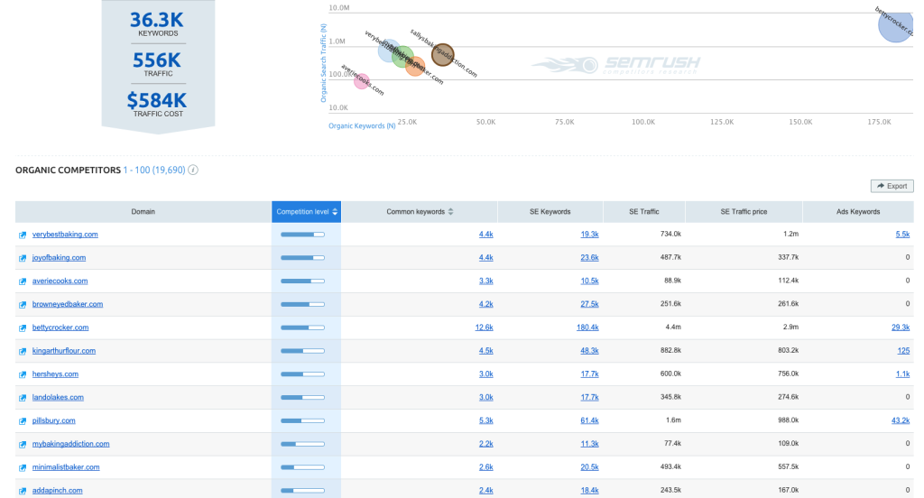Open 20.5k SE keywords for minimalistbaker.com
Viewport: 924px width, 498px height.
pos(589,466)
